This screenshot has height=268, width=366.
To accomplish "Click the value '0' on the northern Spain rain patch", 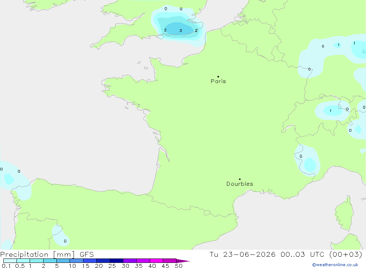I will 65,241.
